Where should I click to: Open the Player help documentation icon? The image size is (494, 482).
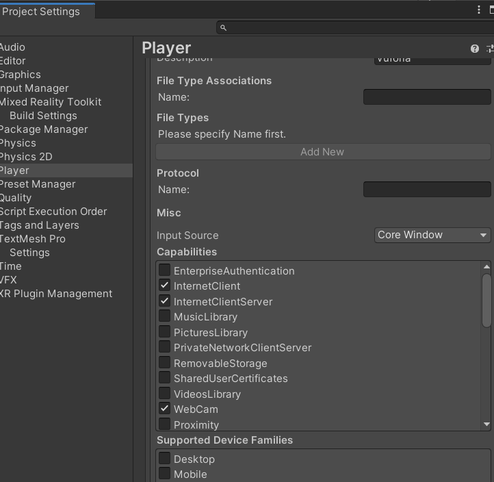[474, 49]
